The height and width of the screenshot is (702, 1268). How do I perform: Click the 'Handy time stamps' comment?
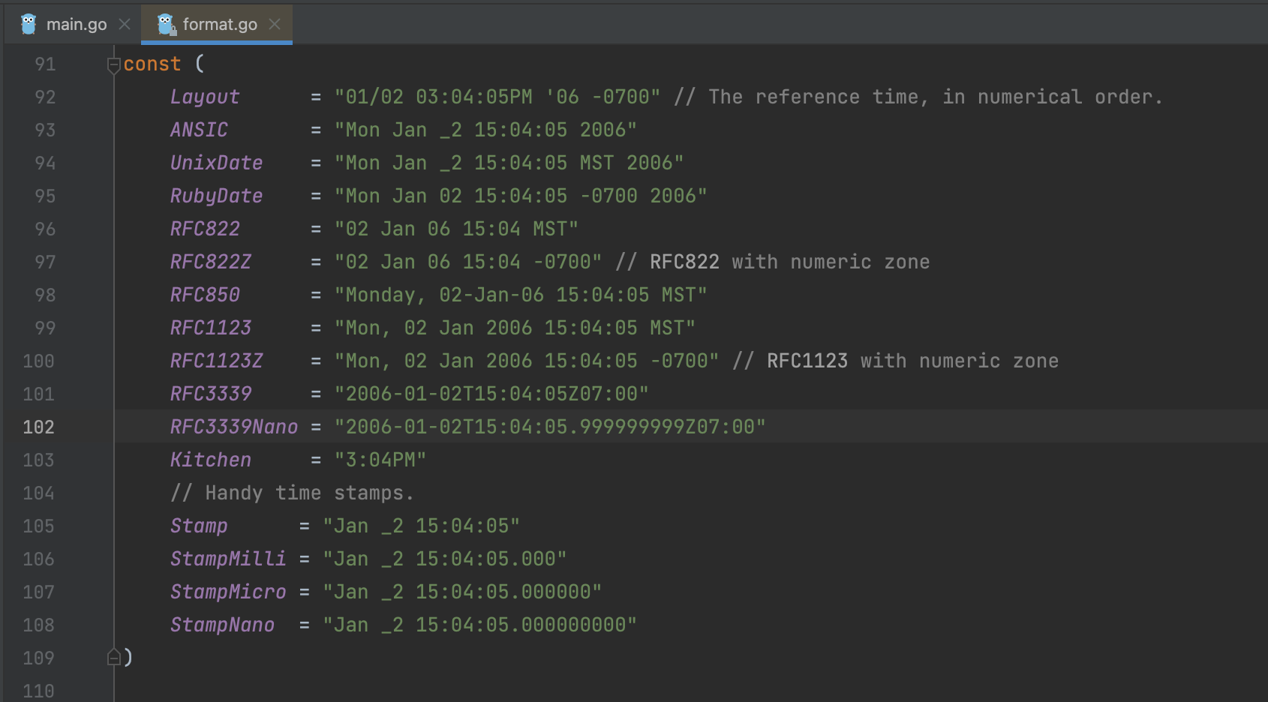[x=292, y=493]
